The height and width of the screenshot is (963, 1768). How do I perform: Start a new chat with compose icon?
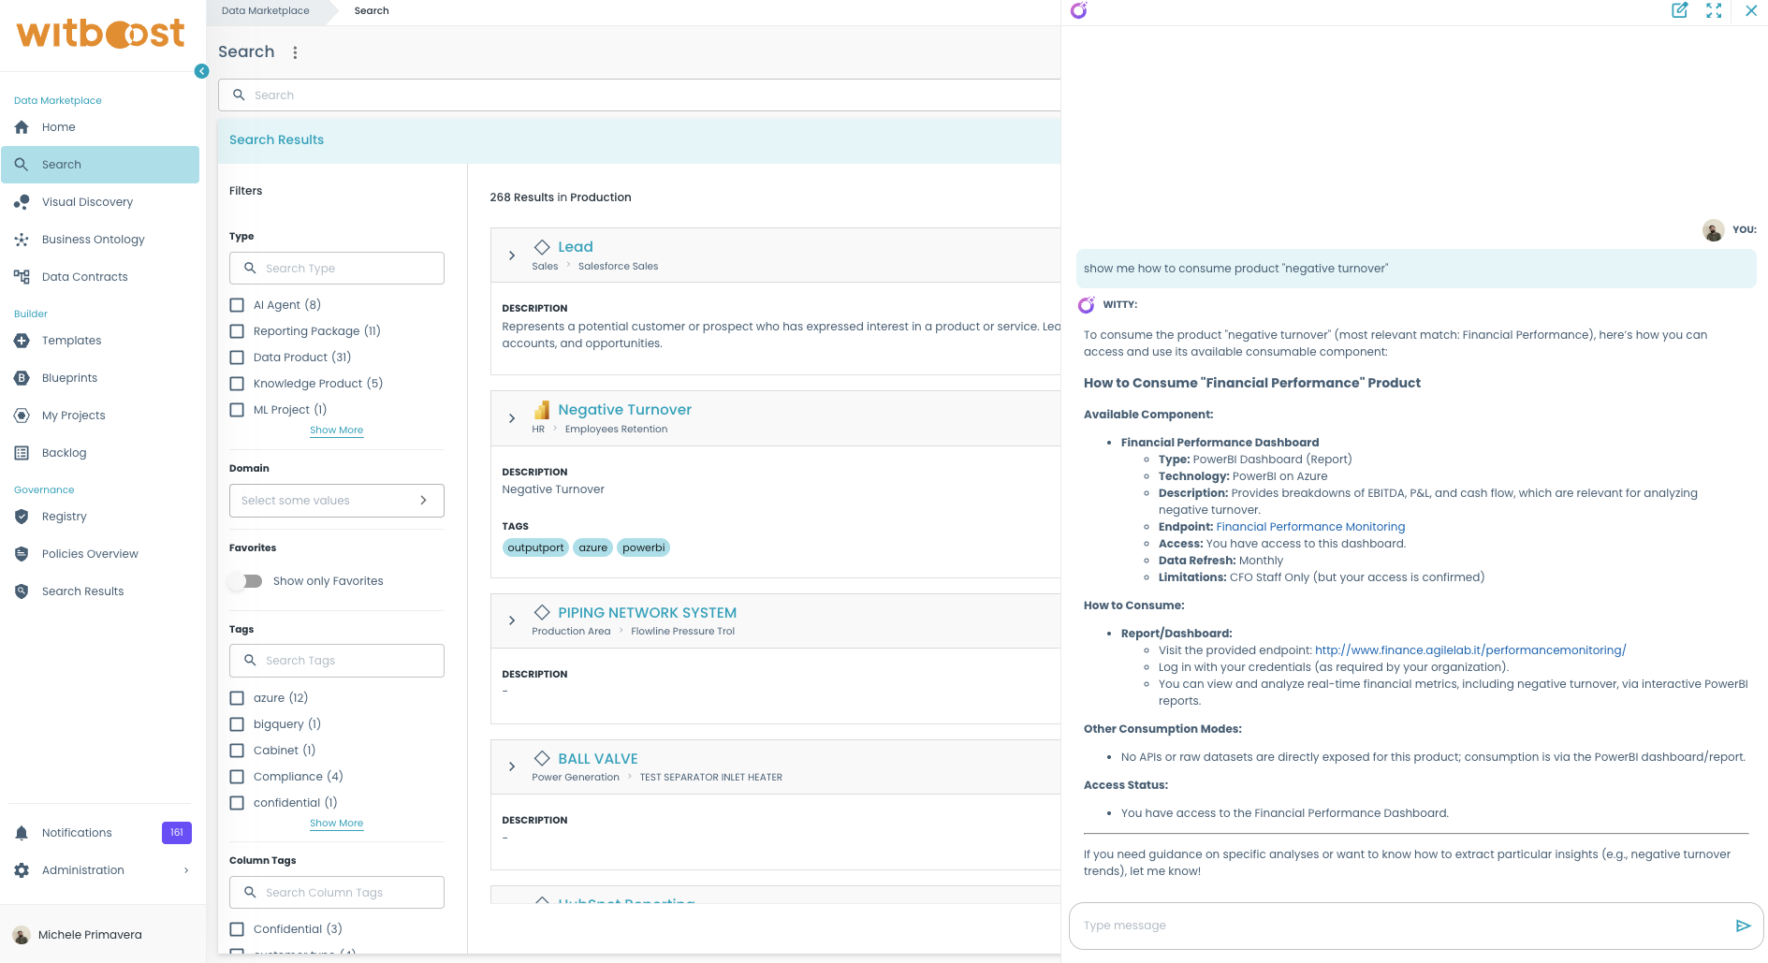pyautogui.click(x=1680, y=10)
